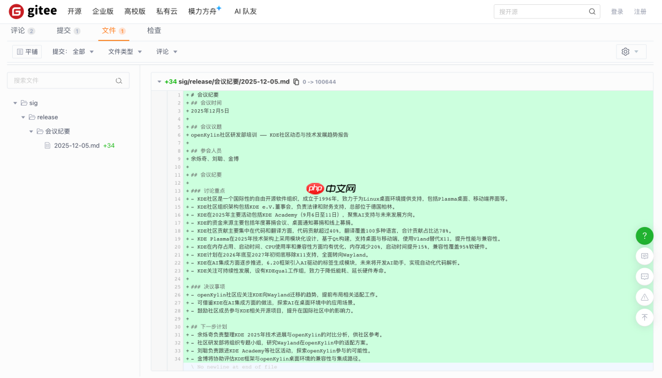Open the diff settings gear icon

[626, 52]
